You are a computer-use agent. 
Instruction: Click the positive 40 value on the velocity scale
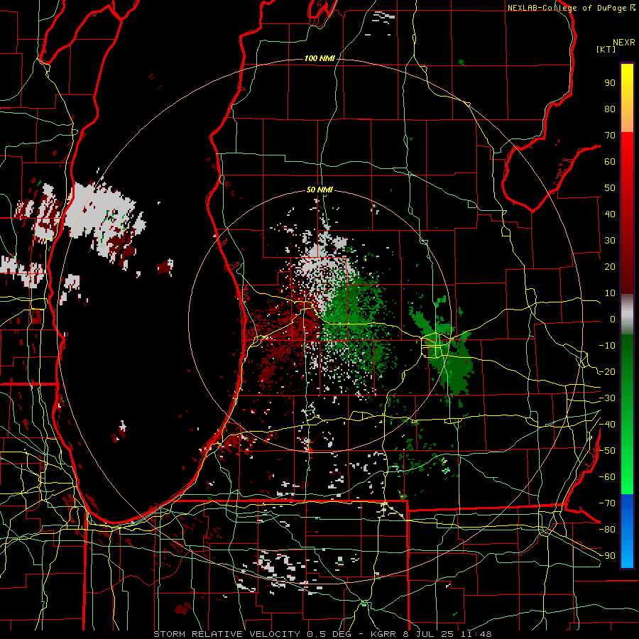coord(610,214)
